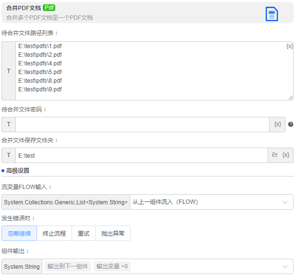Screen dimensions: 295x276
Task: Click the 输出到下一组件 output tag
Action: [67, 266]
